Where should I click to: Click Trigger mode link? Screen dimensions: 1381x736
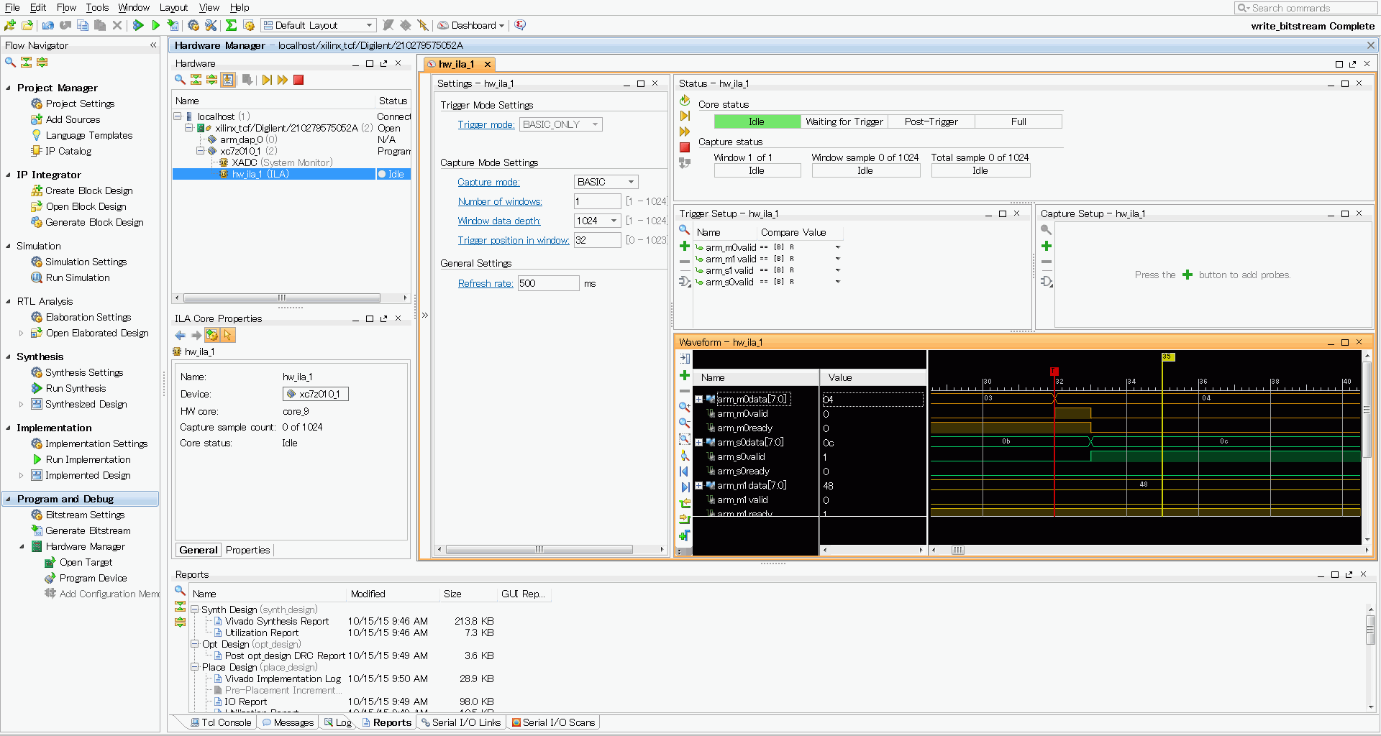[486, 124]
